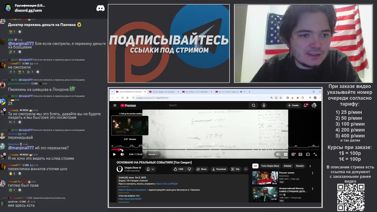
Task: Start voice search with the microphone icon
Action: (264, 105)
